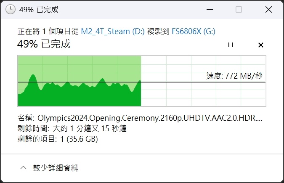Click the large 49% 已完成 heading
This screenshot has height=183, width=284.
point(44,44)
